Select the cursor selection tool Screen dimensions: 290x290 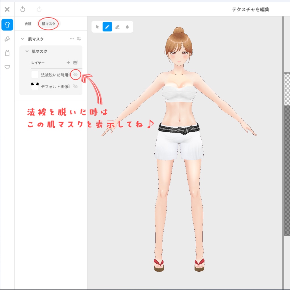(x=97, y=27)
